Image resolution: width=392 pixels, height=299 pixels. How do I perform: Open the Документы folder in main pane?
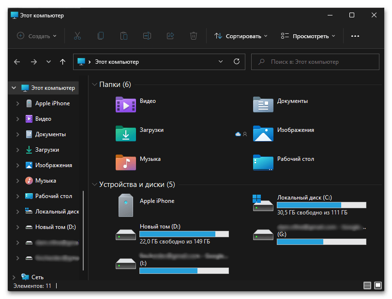tap(263, 105)
